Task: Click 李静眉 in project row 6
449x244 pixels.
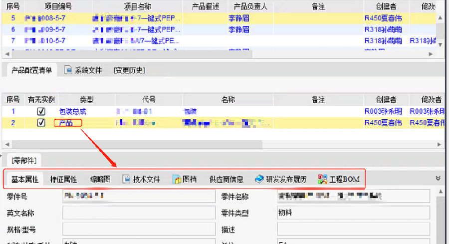Action: click(239, 29)
